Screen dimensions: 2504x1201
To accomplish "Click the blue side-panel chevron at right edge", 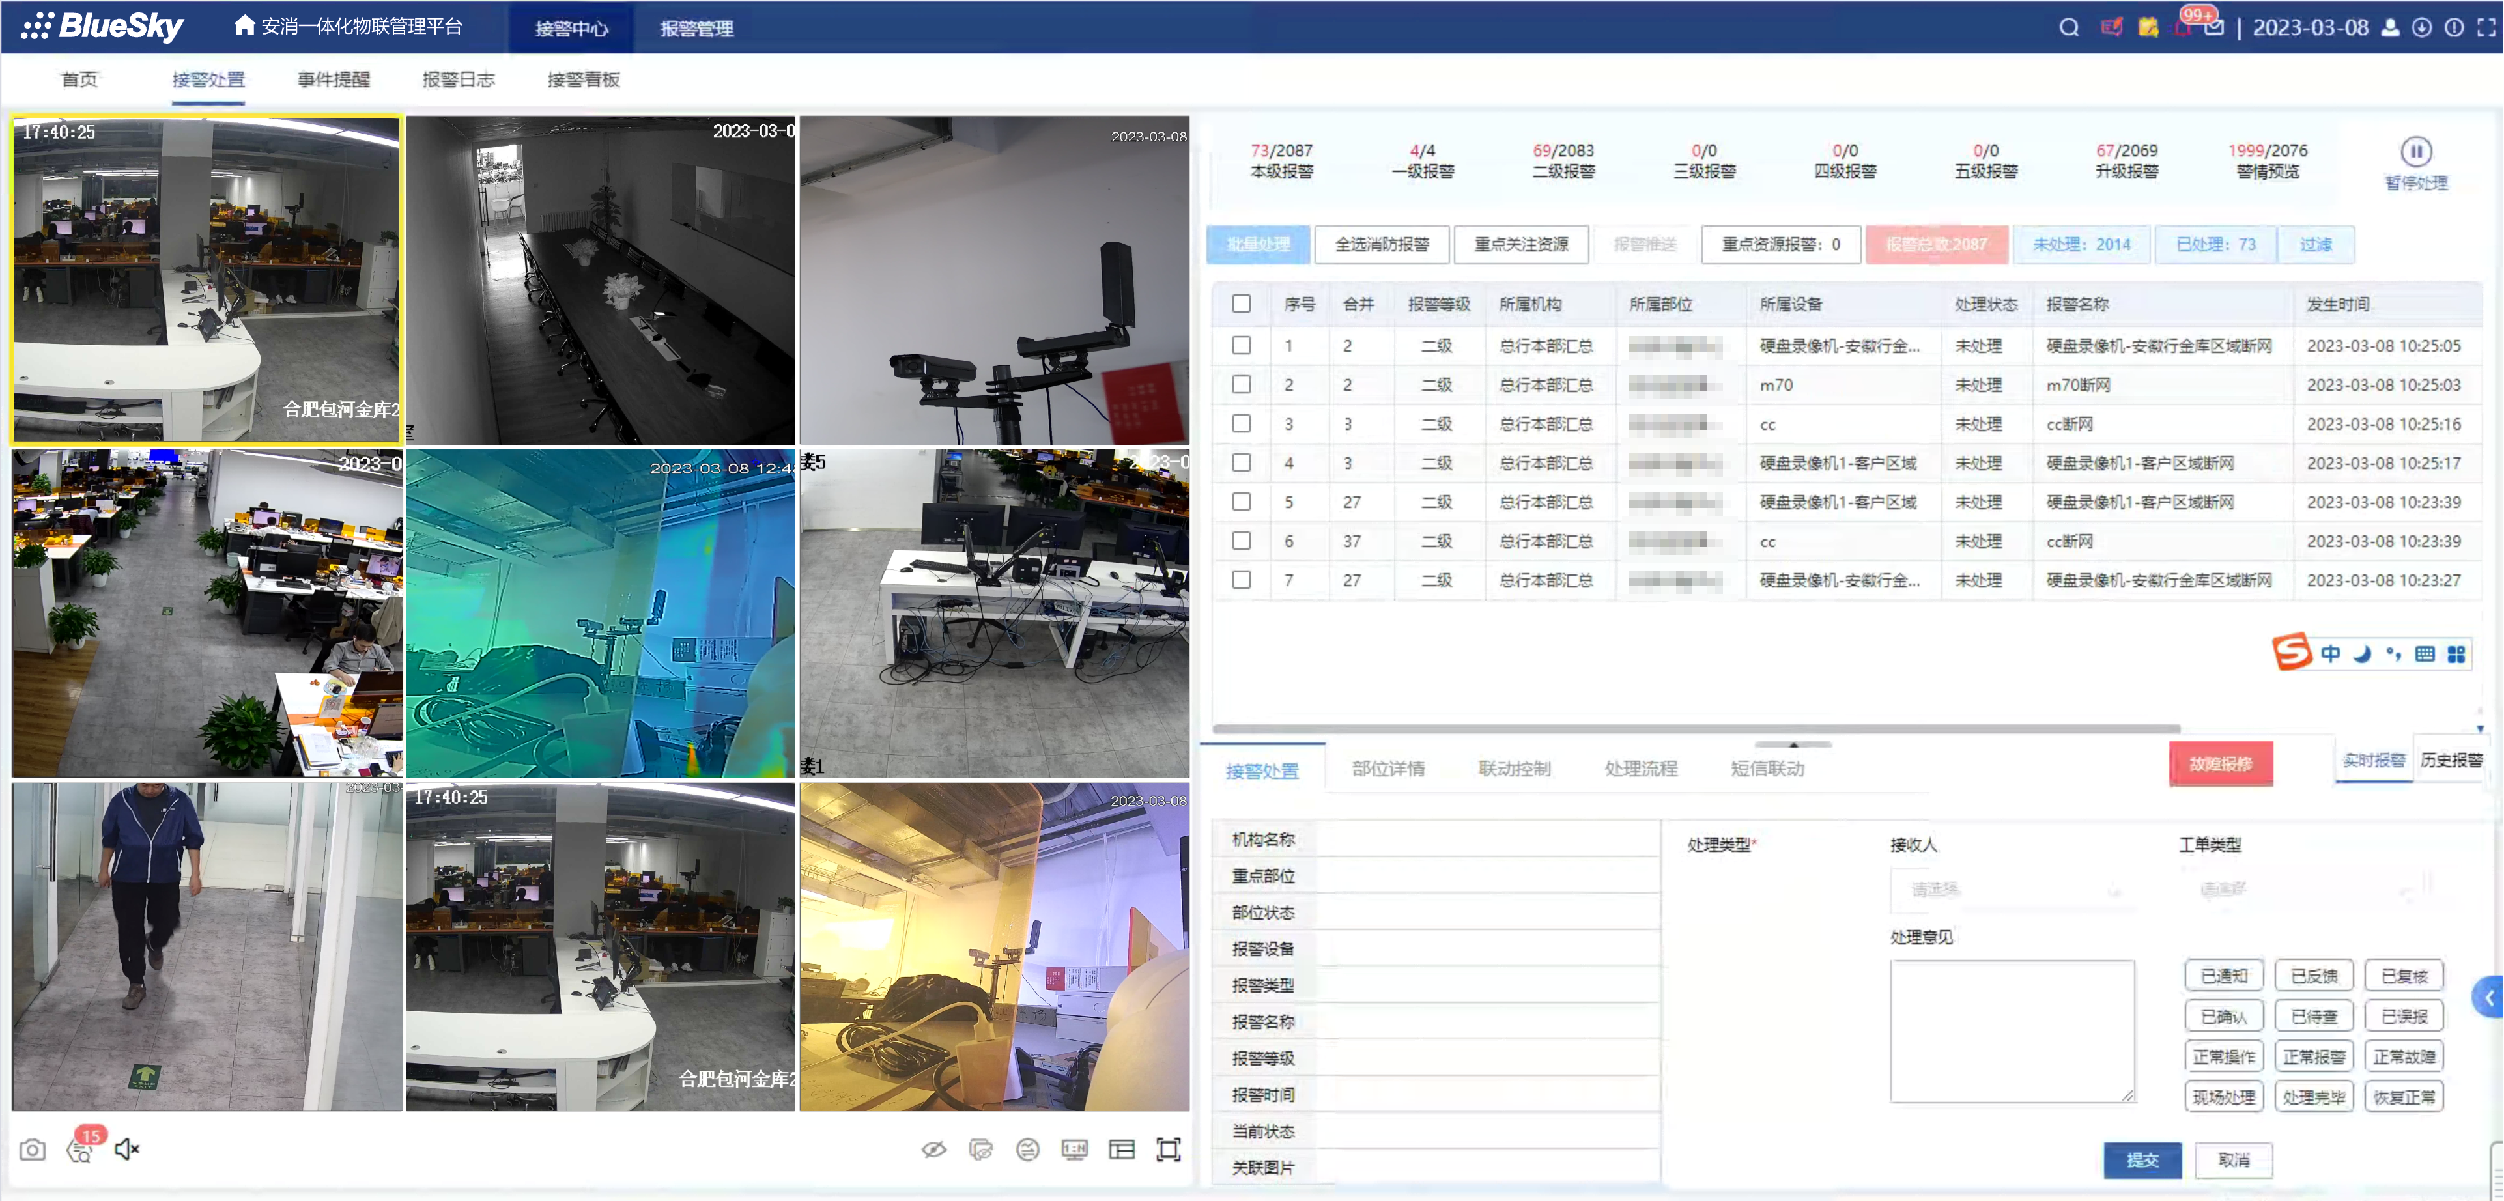I will 2488,997.
